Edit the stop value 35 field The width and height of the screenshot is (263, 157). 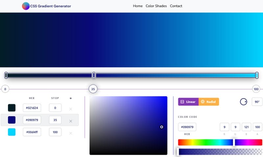point(55,120)
